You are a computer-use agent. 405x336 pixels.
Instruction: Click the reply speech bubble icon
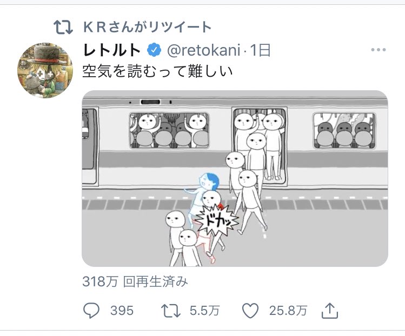tap(91, 311)
